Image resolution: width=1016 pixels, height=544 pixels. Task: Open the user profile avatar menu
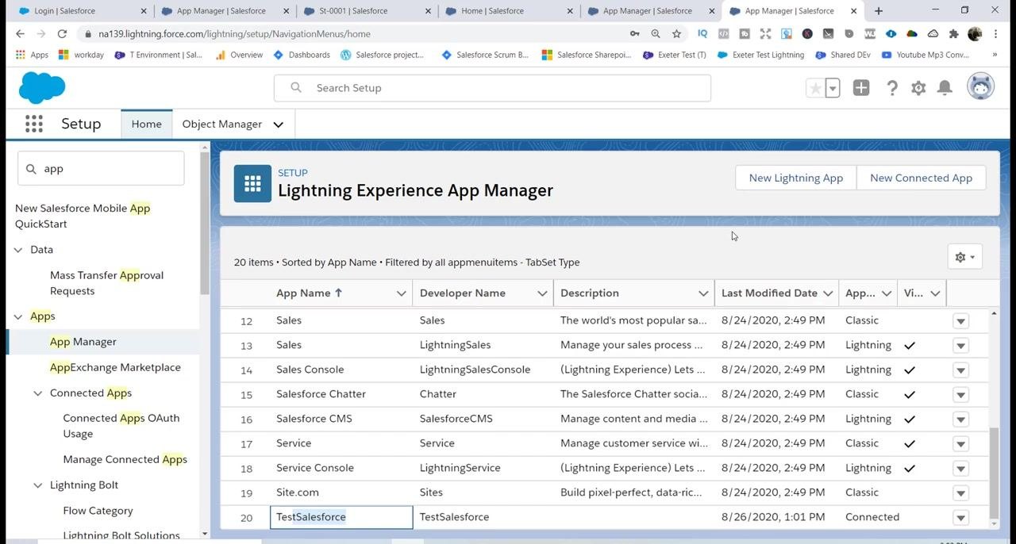click(981, 87)
